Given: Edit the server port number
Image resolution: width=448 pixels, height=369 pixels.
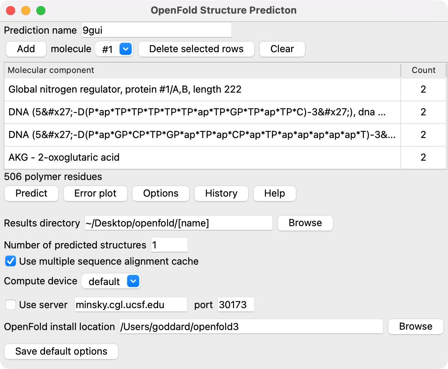Looking at the screenshot, I should [x=235, y=304].
